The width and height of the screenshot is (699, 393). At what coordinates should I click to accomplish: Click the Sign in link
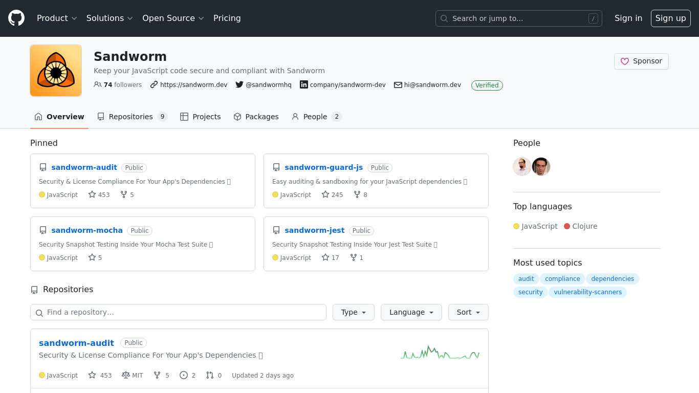click(628, 18)
